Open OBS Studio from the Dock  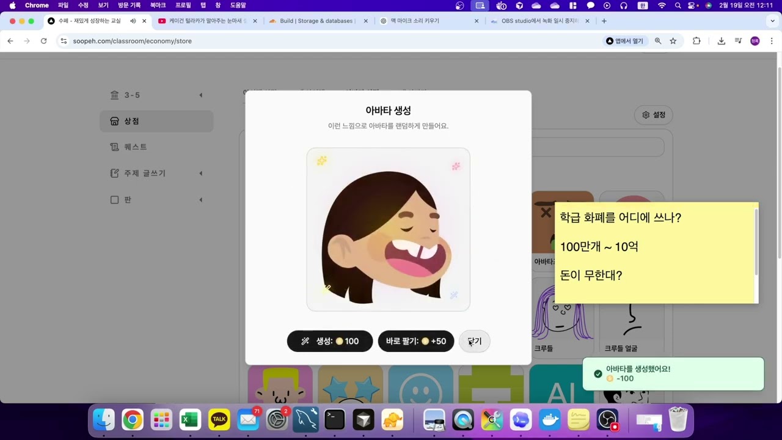[607, 420]
